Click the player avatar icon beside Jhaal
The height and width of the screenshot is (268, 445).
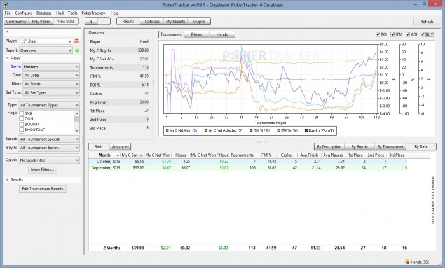[76, 41]
